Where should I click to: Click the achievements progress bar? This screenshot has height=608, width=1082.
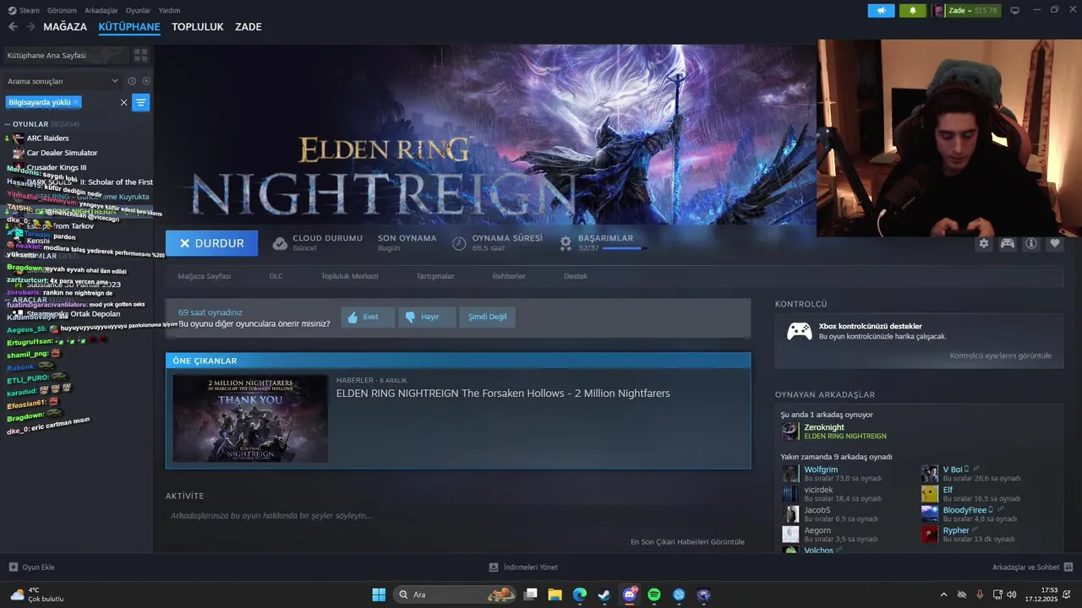(x=624, y=248)
